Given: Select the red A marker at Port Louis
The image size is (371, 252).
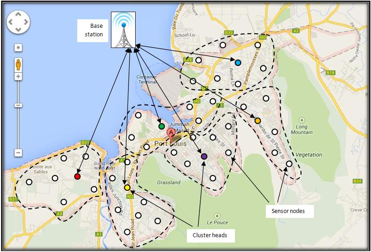Looking at the screenshot, I should (171, 133).
